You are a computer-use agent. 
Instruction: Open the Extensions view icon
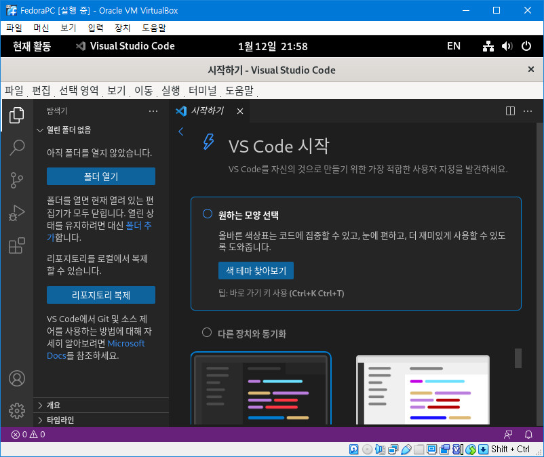pyautogui.click(x=17, y=245)
